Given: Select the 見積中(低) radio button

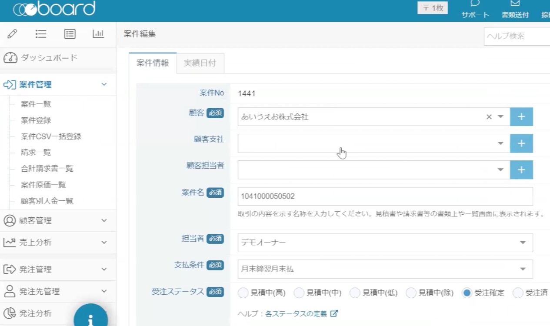Looking at the screenshot, I should pos(355,293).
